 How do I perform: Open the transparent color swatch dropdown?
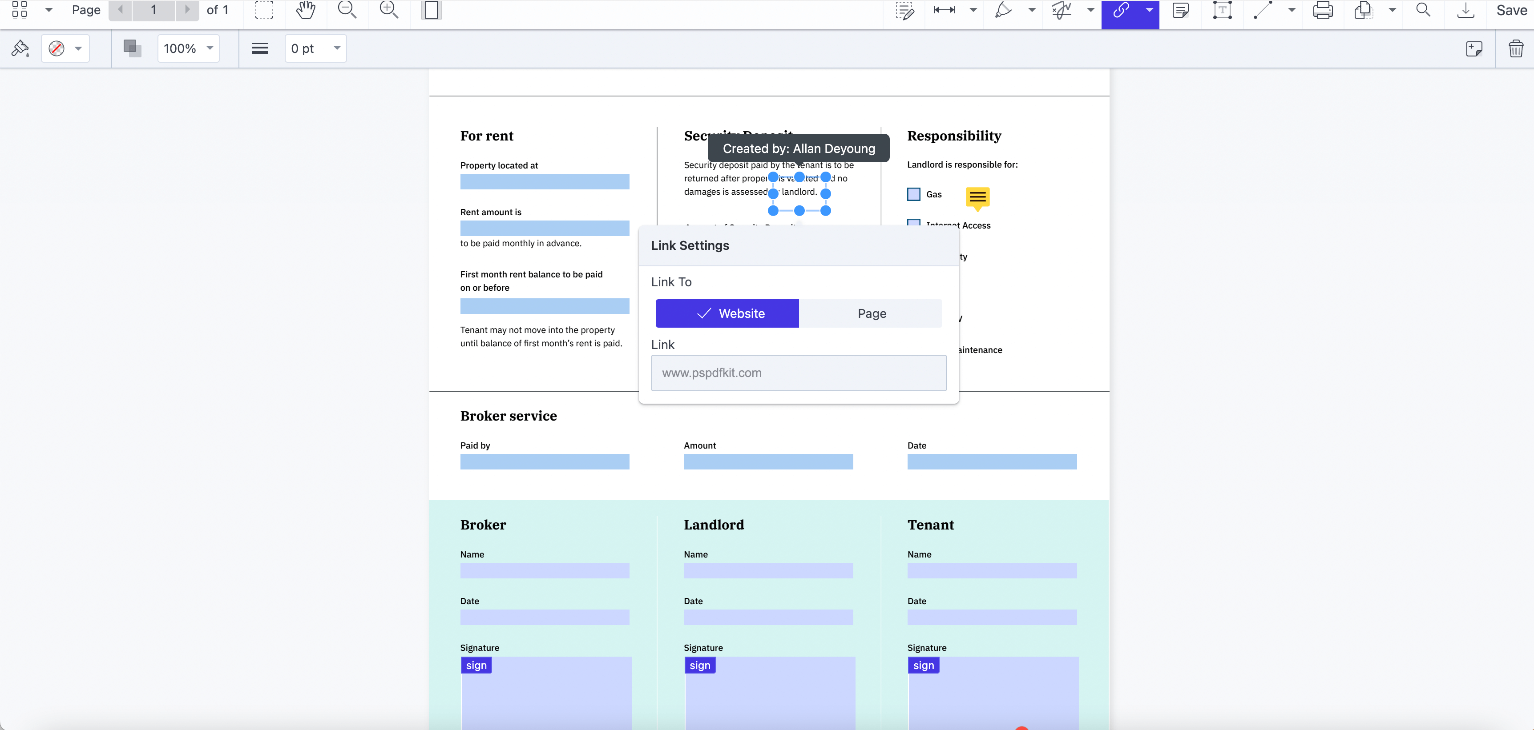(x=65, y=48)
